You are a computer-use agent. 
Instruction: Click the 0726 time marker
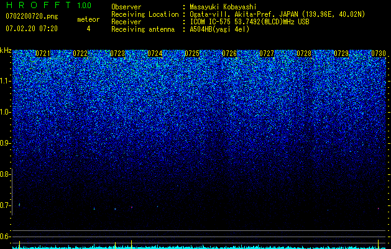pyautogui.click(x=229, y=54)
